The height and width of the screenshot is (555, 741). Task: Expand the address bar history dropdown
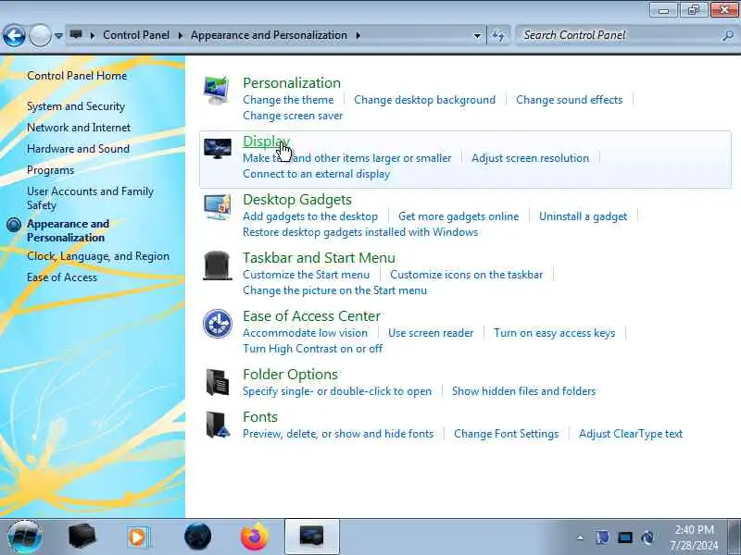click(x=477, y=35)
